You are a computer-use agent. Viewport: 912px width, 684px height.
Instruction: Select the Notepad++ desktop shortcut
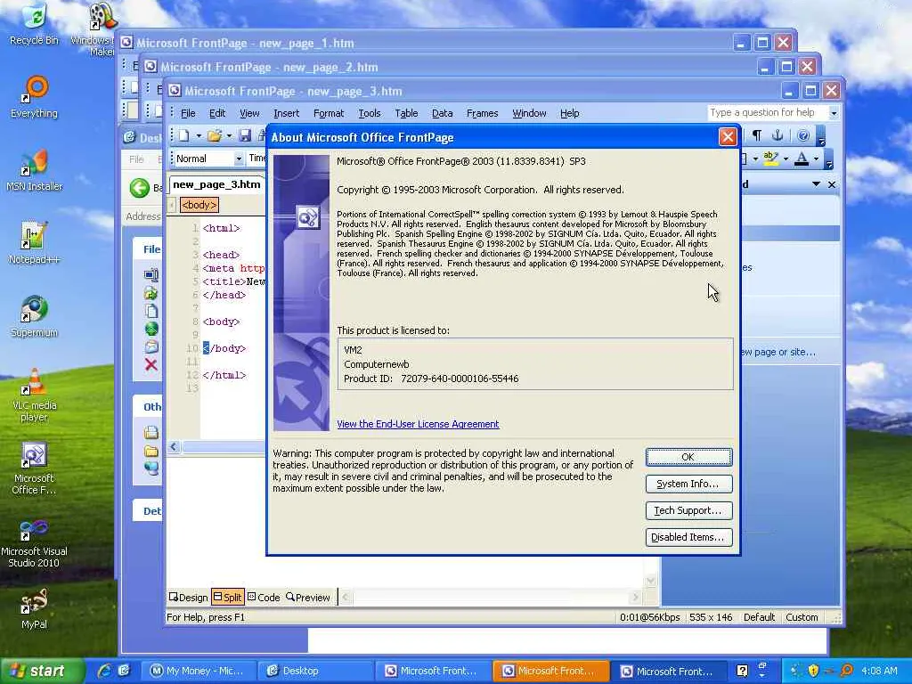click(35, 243)
